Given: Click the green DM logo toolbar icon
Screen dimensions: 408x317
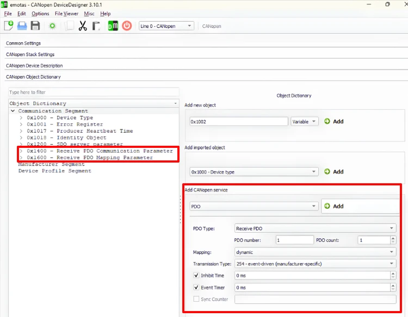Looking at the screenshot, I should [x=113, y=26].
